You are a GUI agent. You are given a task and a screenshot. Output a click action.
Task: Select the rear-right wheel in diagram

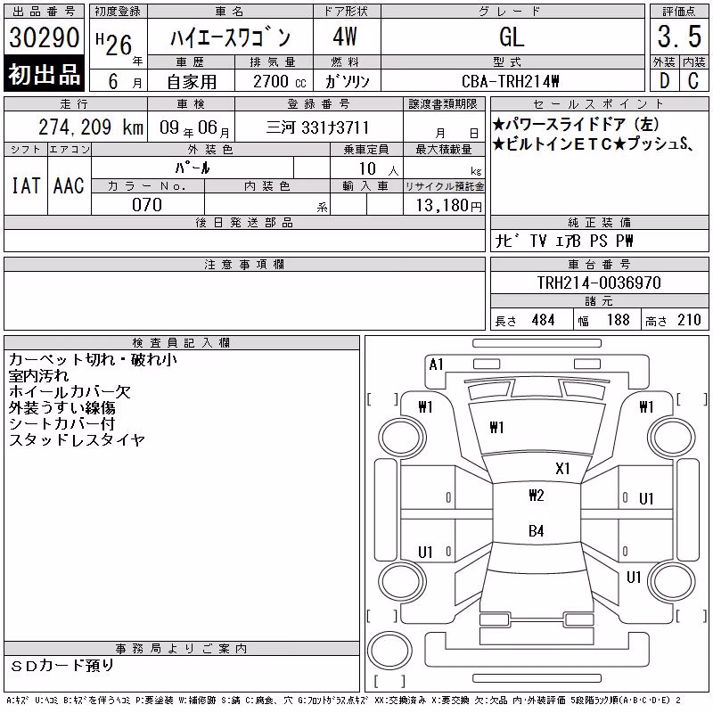672,581
